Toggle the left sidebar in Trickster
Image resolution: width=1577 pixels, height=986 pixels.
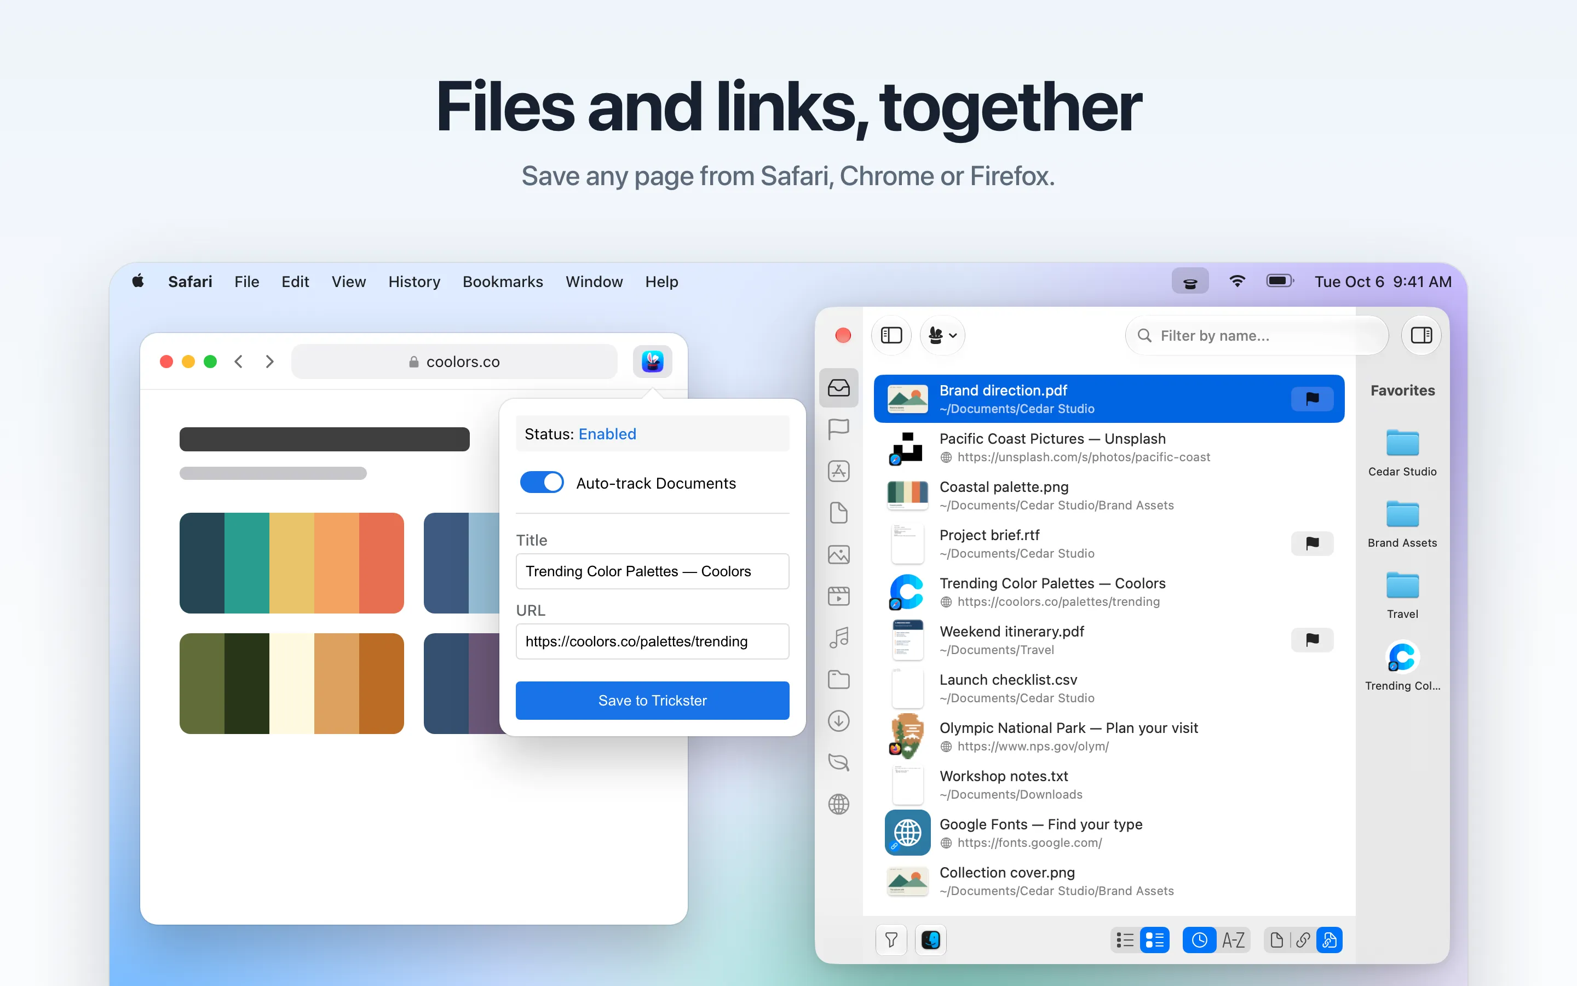[891, 335]
